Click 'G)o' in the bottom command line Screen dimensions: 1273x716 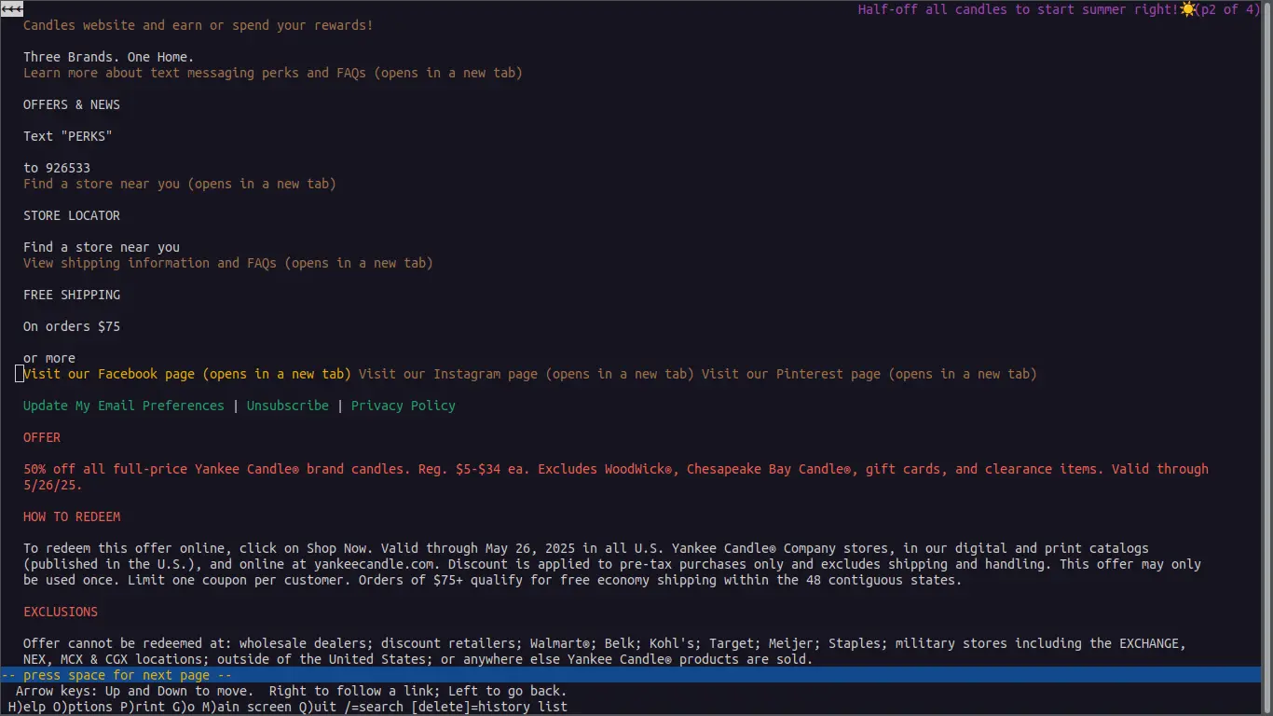coord(184,707)
